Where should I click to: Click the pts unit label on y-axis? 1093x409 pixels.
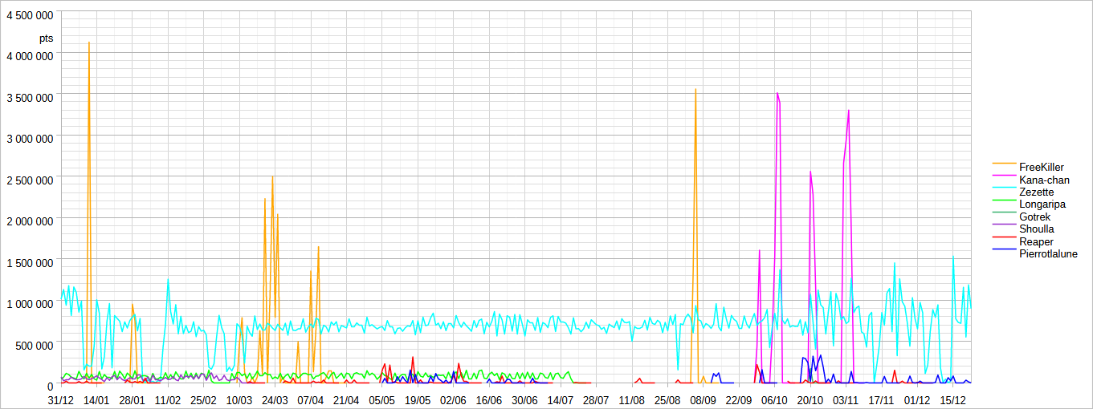click(46, 38)
